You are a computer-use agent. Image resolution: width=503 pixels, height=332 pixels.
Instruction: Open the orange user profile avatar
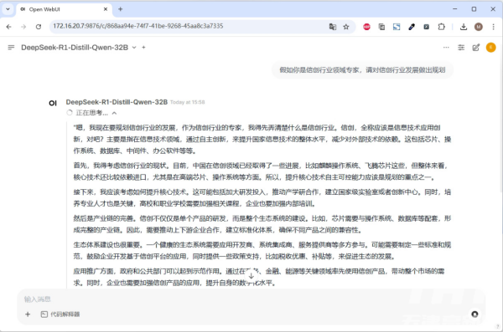click(x=490, y=48)
